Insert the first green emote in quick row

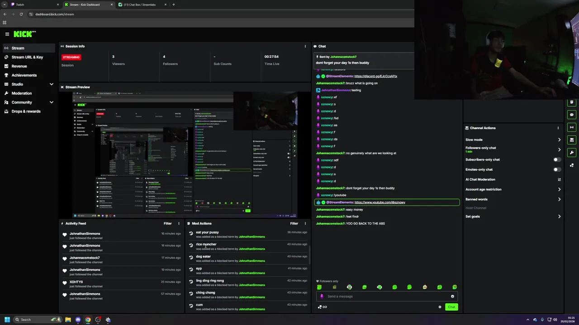pos(319,287)
